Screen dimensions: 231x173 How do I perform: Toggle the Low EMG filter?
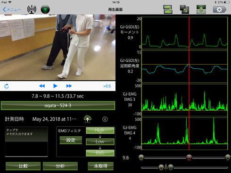coord(100,141)
